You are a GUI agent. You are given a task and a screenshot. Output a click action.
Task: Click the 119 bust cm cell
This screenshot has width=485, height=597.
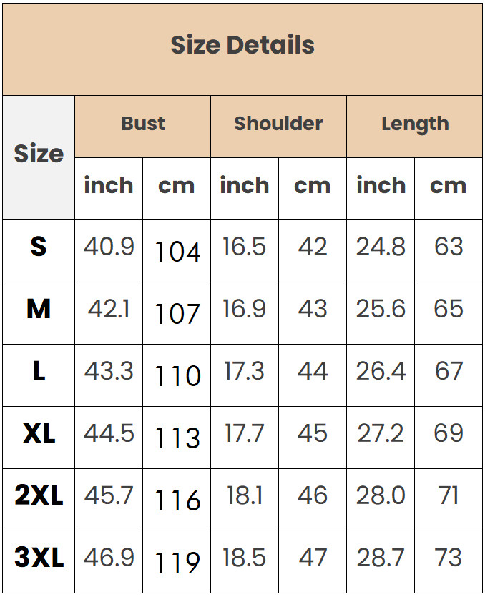(x=177, y=563)
